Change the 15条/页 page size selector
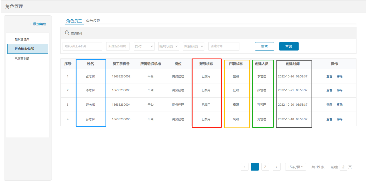Viewport: 366px width, 185px height. tap(296, 167)
